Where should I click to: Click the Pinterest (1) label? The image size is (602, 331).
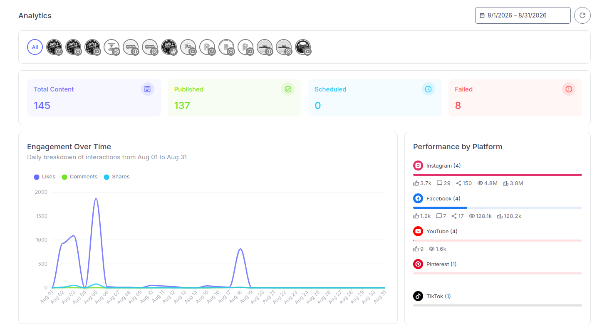[441, 264]
